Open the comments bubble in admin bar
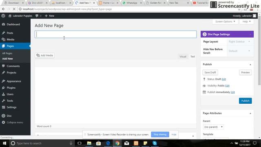Screen dimensions: 261x147 (x=38, y=16)
